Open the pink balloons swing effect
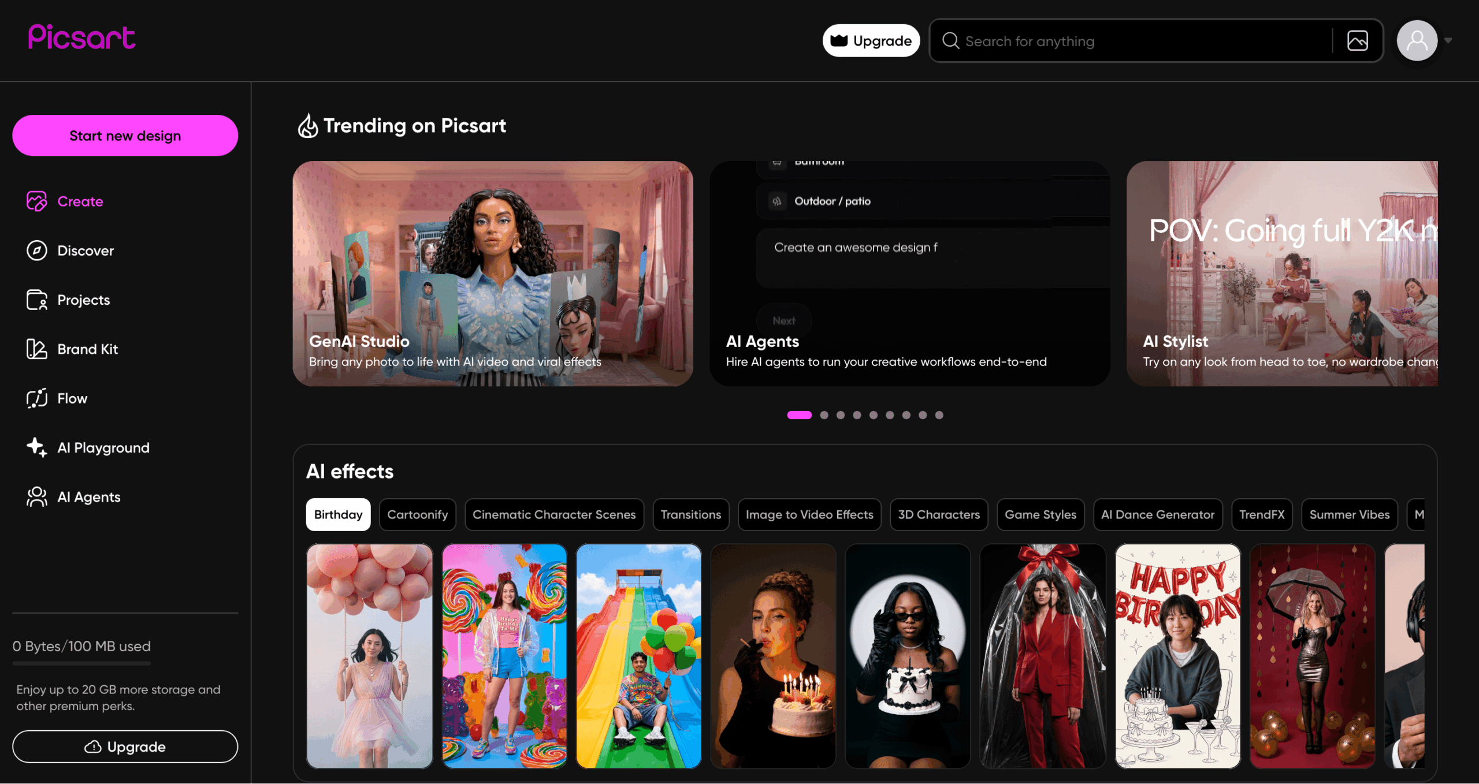1479x784 pixels. pyautogui.click(x=369, y=656)
